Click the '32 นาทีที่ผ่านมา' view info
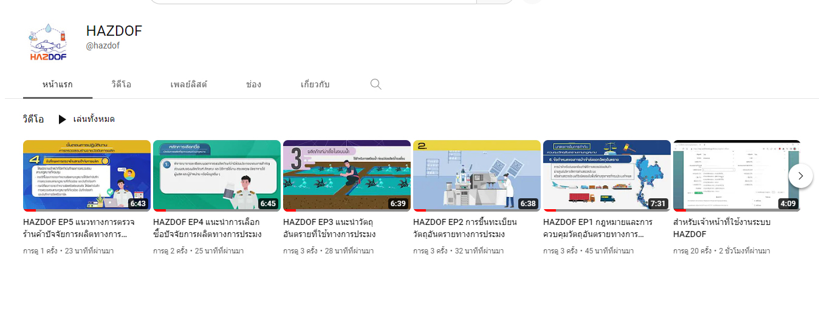This screenshot has height=325, width=819. [x=479, y=251]
